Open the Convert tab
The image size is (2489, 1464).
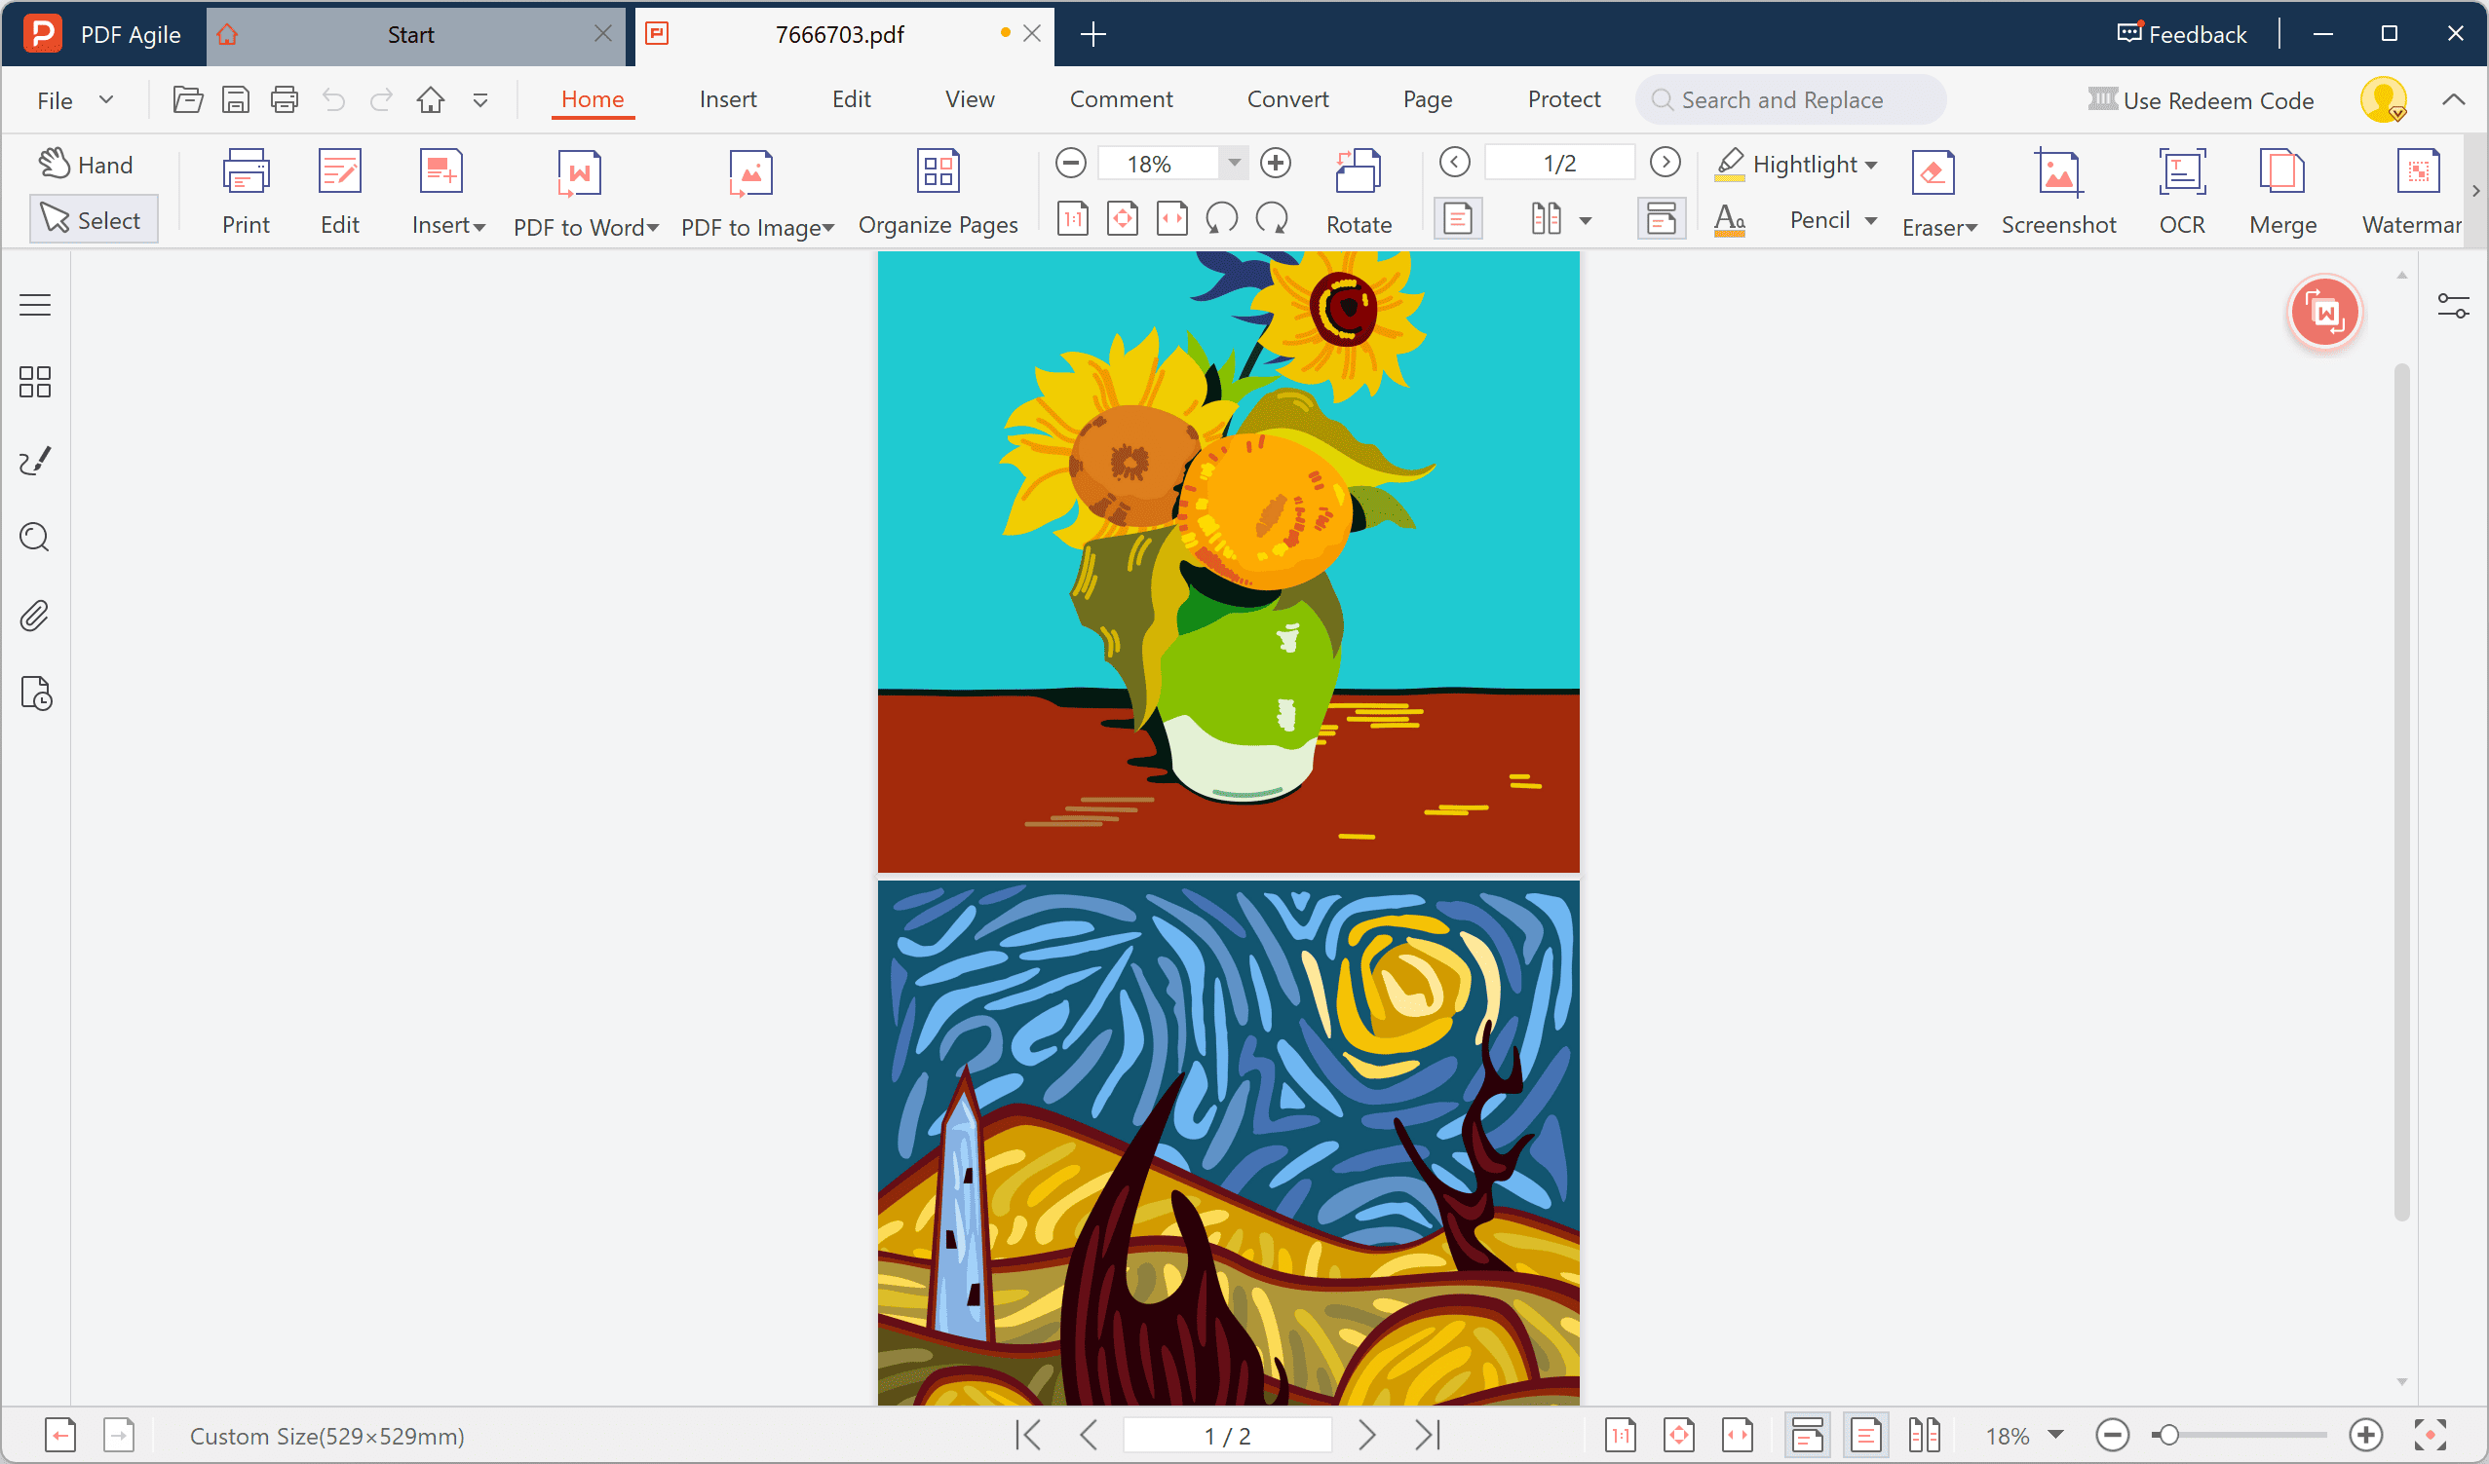coord(1288,98)
